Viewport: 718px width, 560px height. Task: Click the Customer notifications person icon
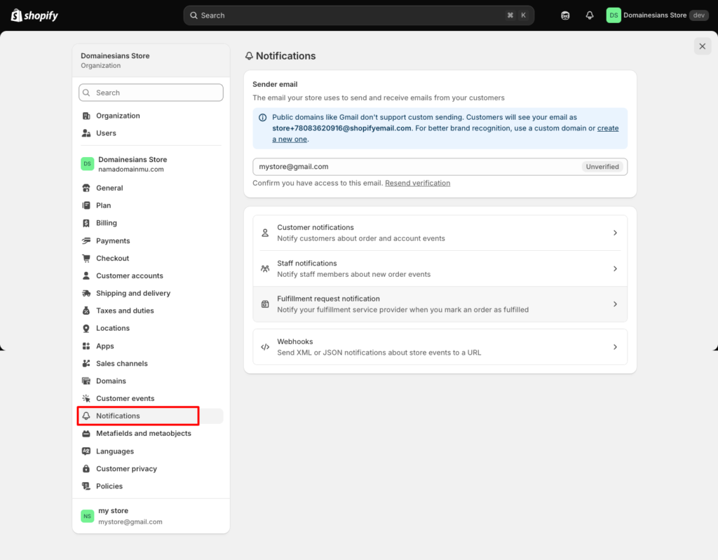click(265, 233)
